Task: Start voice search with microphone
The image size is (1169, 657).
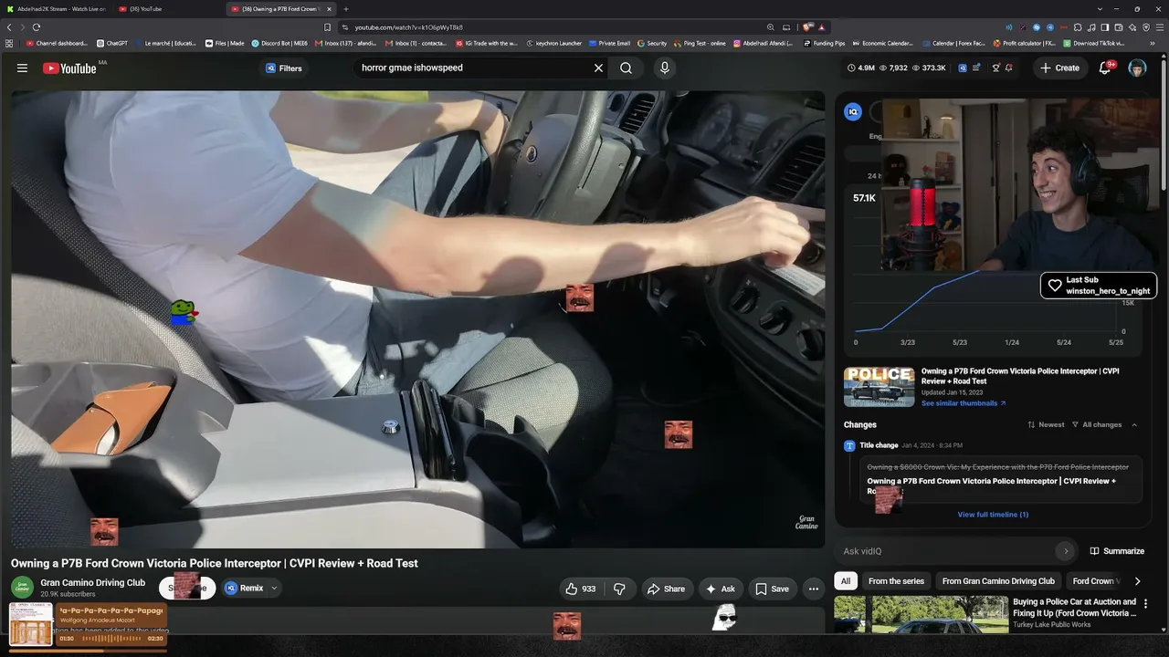Action: pyautogui.click(x=665, y=68)
